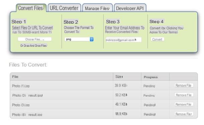The height and width of the screenshot is (125, 204).
Task: Click the 49.1 KB size value
Action: tap(121, 104)
